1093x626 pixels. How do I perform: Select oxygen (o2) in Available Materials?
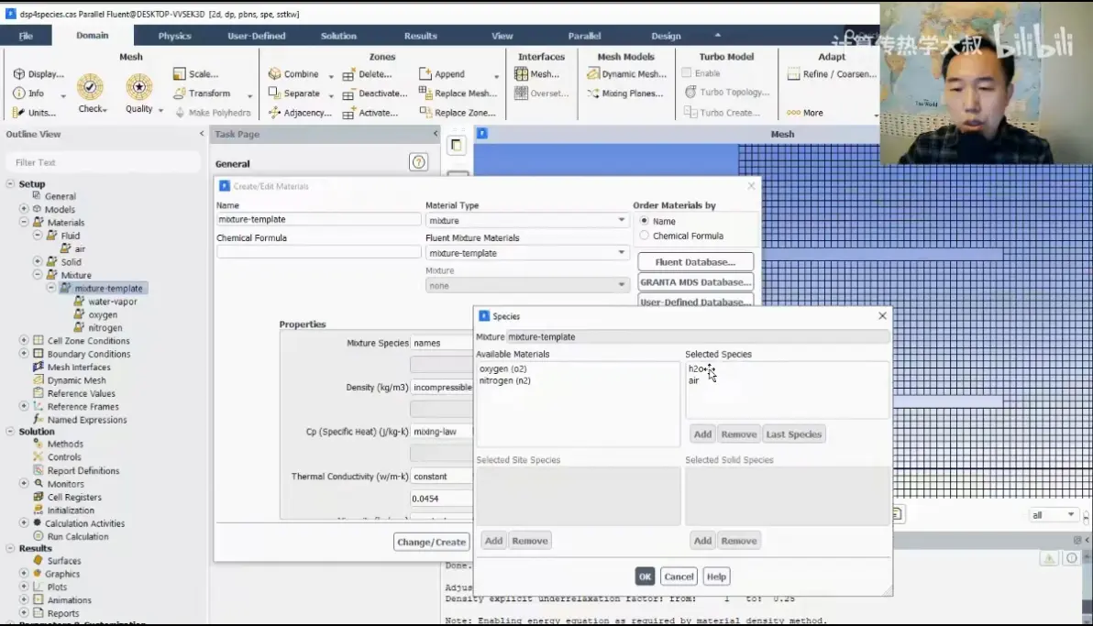pos(502,368)
